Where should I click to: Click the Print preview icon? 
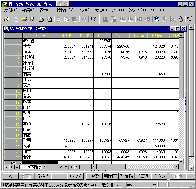(49, 19)
